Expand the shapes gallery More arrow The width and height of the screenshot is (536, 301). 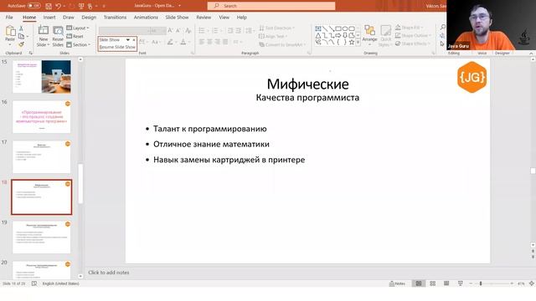(x=358, y=43)
